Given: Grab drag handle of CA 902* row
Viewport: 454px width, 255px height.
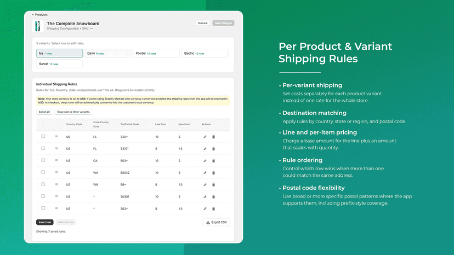Looking at the screenshot, I should [56, 160].
